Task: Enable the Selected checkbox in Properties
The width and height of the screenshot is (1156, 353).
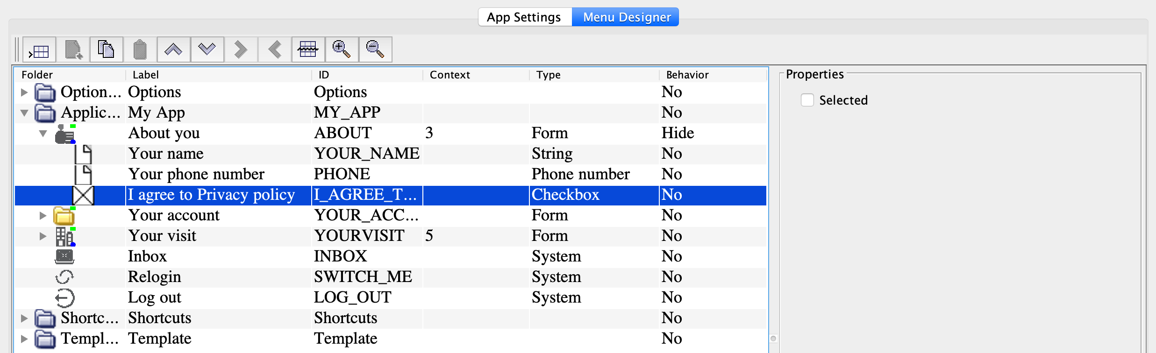Action: [x=807, y=100]
